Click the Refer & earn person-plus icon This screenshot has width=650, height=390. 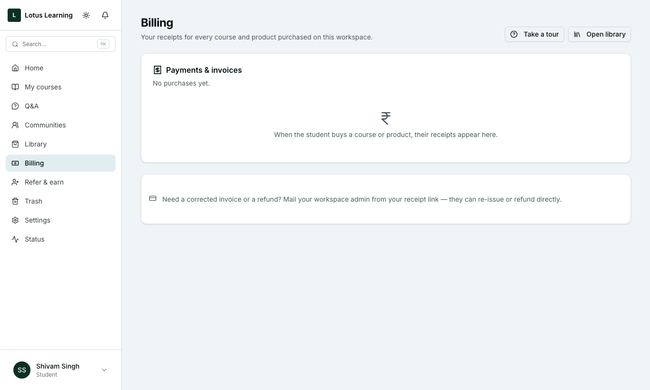point(15,182)
